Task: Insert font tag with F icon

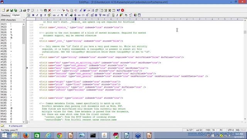Action: tap(45, 15)
